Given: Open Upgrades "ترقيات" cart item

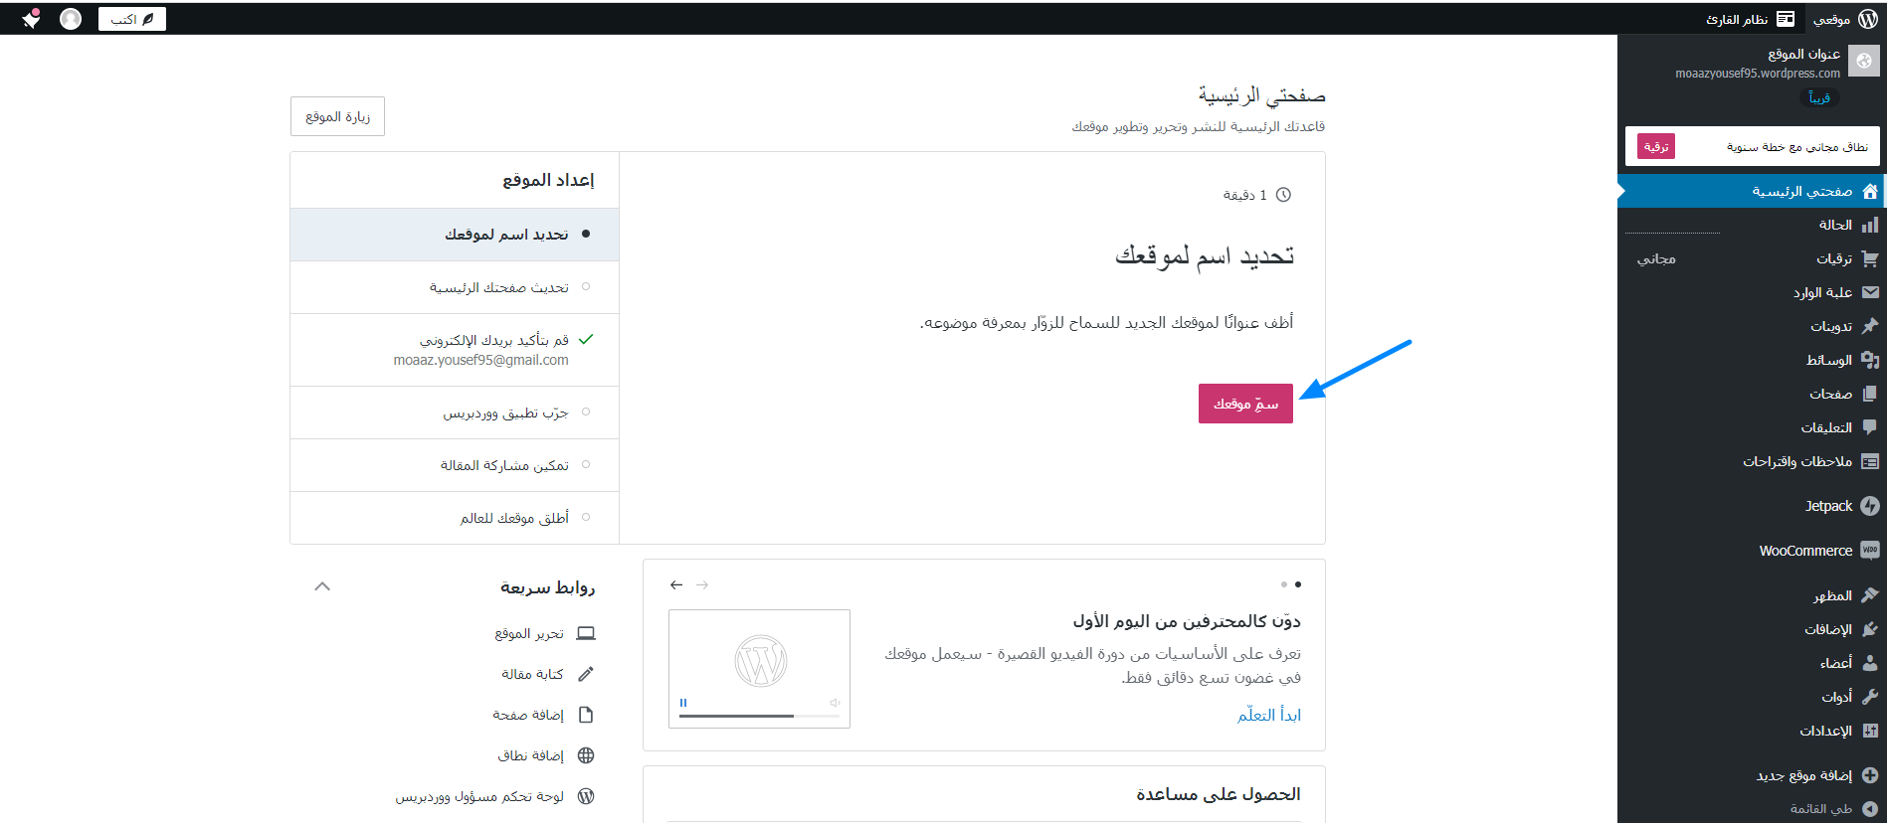Looking at the screenshot, I should pyautogui.click(x=1751, y=259).
